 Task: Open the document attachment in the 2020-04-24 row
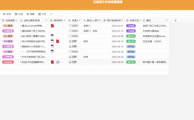pos(52,51)
